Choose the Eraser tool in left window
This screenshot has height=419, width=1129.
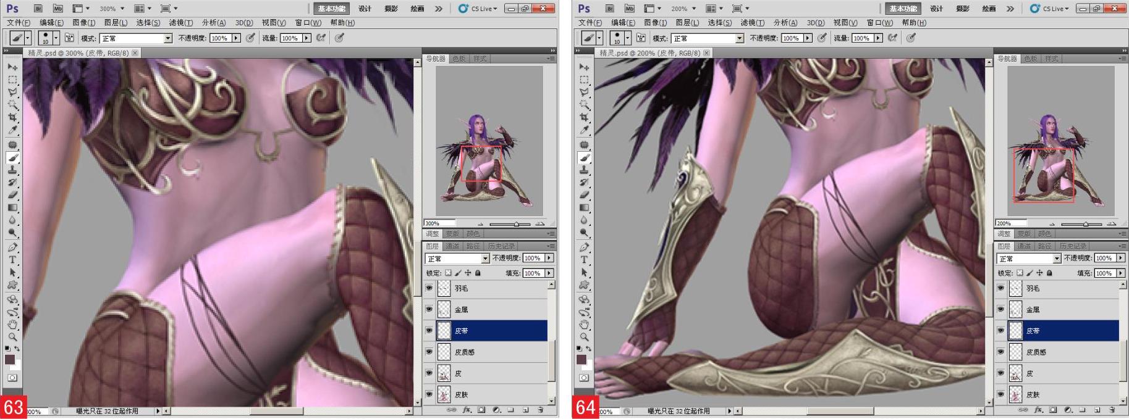(x=12, y=195)
